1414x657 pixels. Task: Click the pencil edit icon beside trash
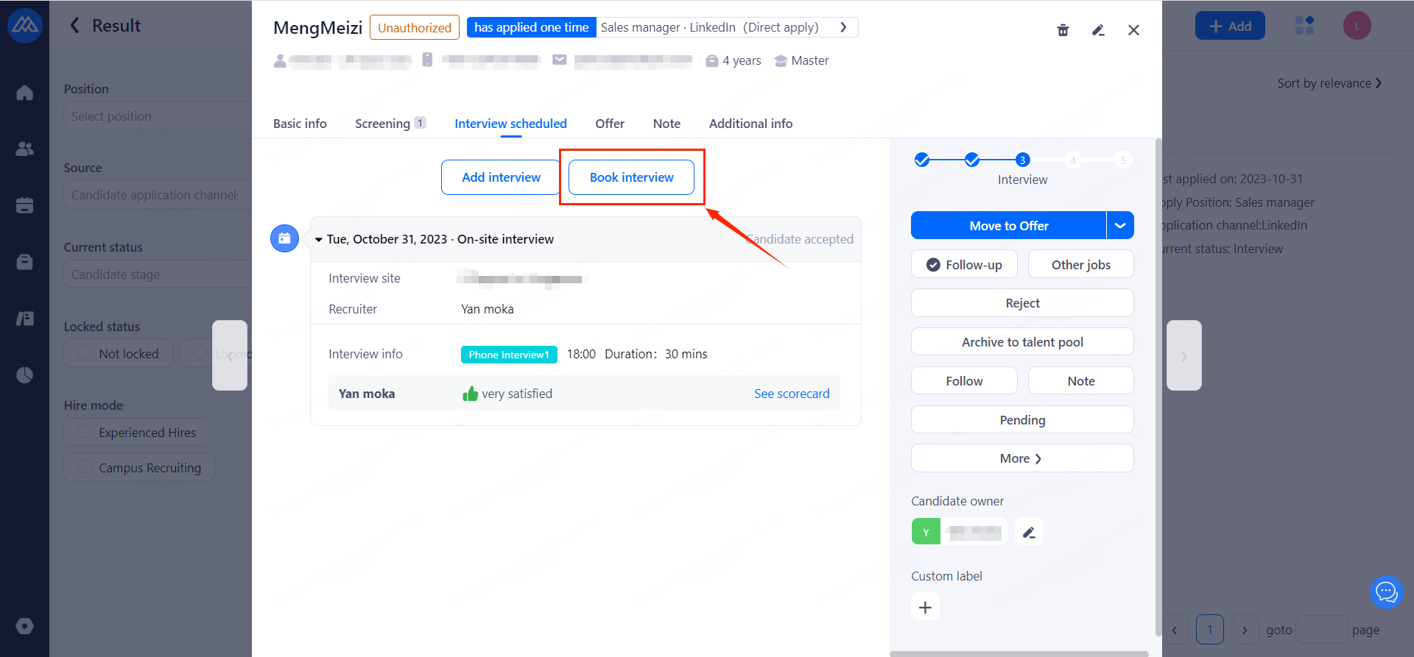(x=1098, y=30)
